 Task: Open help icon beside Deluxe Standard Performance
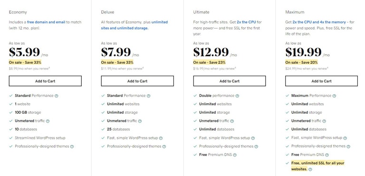(x=148, y=96)
